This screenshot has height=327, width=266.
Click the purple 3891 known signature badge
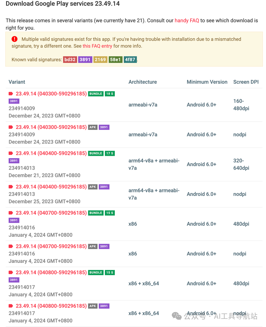85,60
